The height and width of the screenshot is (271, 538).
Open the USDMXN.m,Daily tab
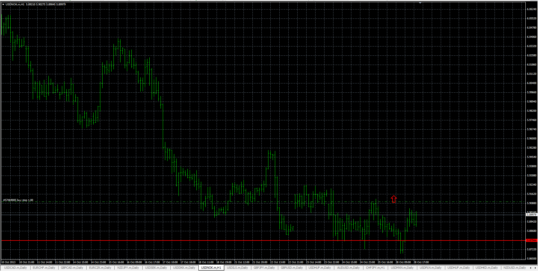click(x=402, y=268)
